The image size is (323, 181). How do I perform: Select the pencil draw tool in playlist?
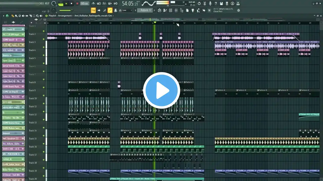pos(13,16)
